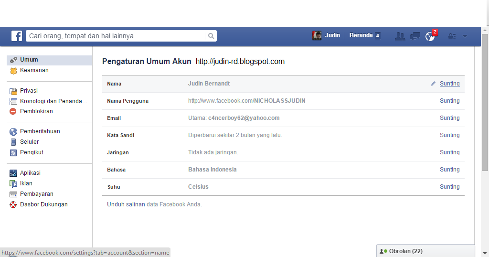
Task: Click Sunting for Bahasa row
Action: (x=450, y=170)
